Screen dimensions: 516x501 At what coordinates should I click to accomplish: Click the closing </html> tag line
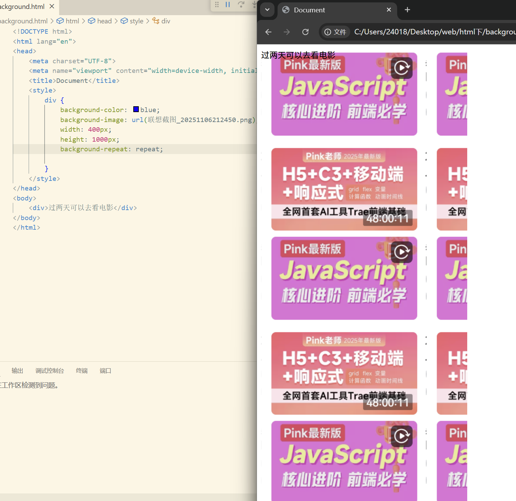(27, 227)
